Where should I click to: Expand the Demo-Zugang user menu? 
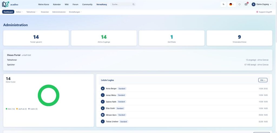[x=262, y=4]
